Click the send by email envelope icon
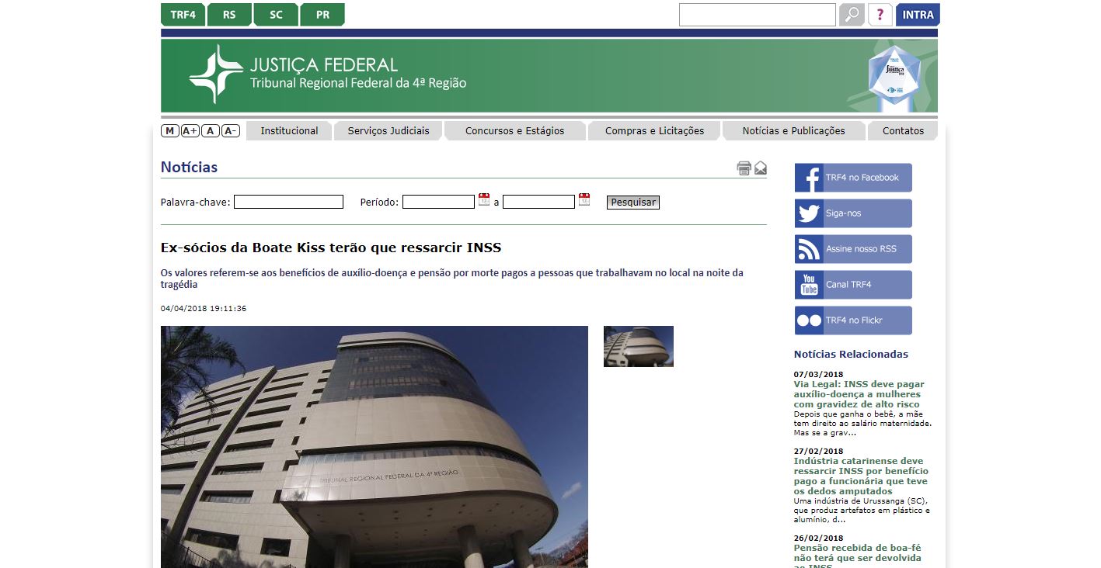1101x568 pixels. tap(761, 168)
